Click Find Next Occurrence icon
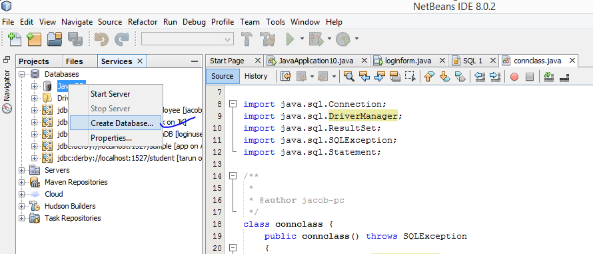This screenshot has width=593, height=254. (x=379, y=77)
